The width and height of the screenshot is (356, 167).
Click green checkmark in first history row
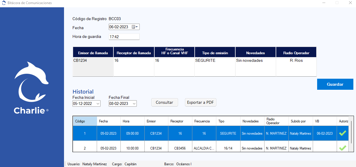click(x=342, y=133)
